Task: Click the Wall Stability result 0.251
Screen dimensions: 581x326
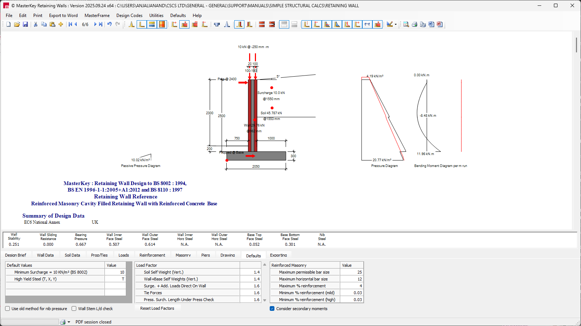Action: point(14,244)
